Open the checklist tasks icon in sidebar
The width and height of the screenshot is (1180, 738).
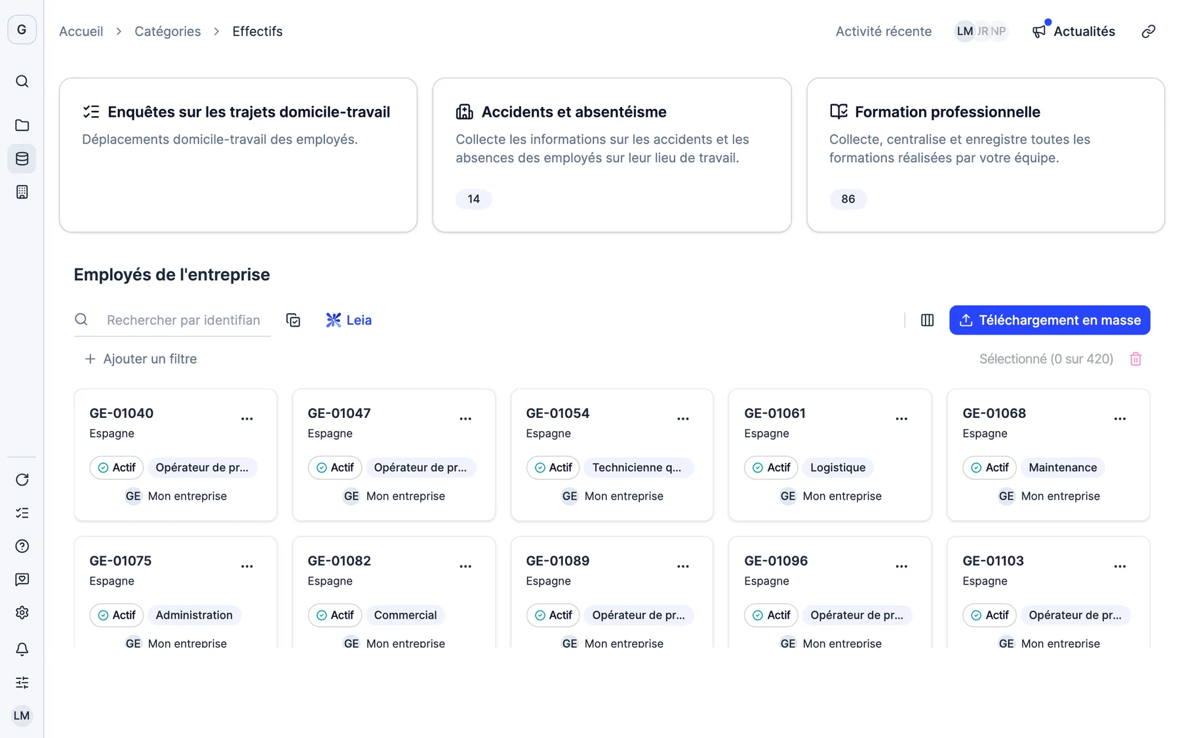click(22, 513)
